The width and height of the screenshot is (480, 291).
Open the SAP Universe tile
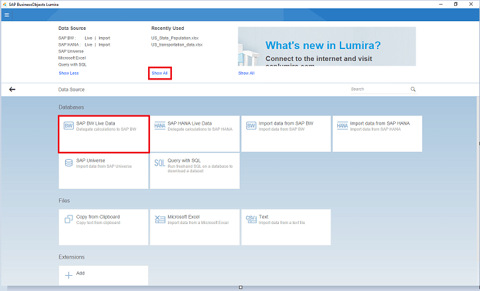104,171
